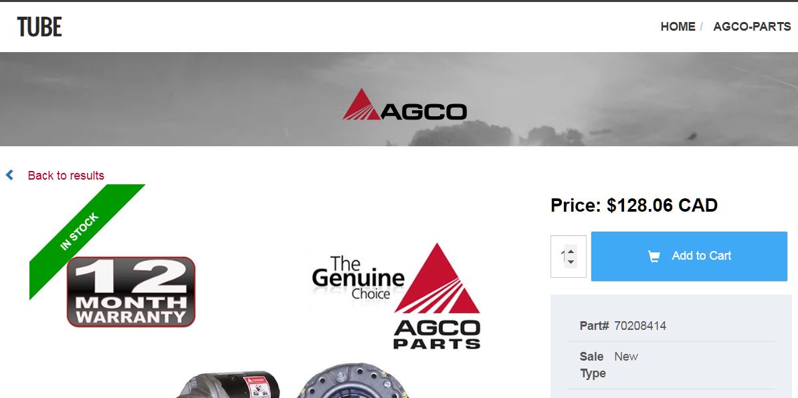Click the Back to results link
This screenshot has width=798, height=398.
[x=66, y=176]
